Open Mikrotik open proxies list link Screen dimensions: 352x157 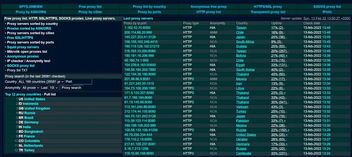click(x=27, y=51)
